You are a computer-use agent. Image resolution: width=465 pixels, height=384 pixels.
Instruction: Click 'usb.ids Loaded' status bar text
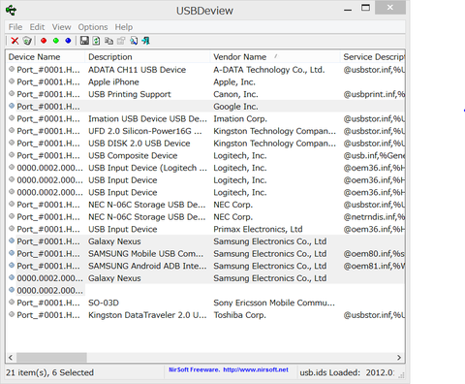[347, 372]
